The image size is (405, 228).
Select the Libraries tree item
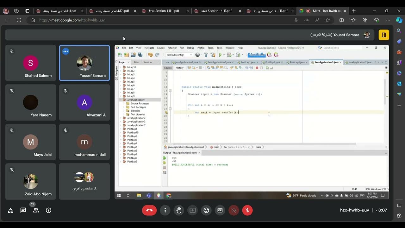(x=135, y=111)
